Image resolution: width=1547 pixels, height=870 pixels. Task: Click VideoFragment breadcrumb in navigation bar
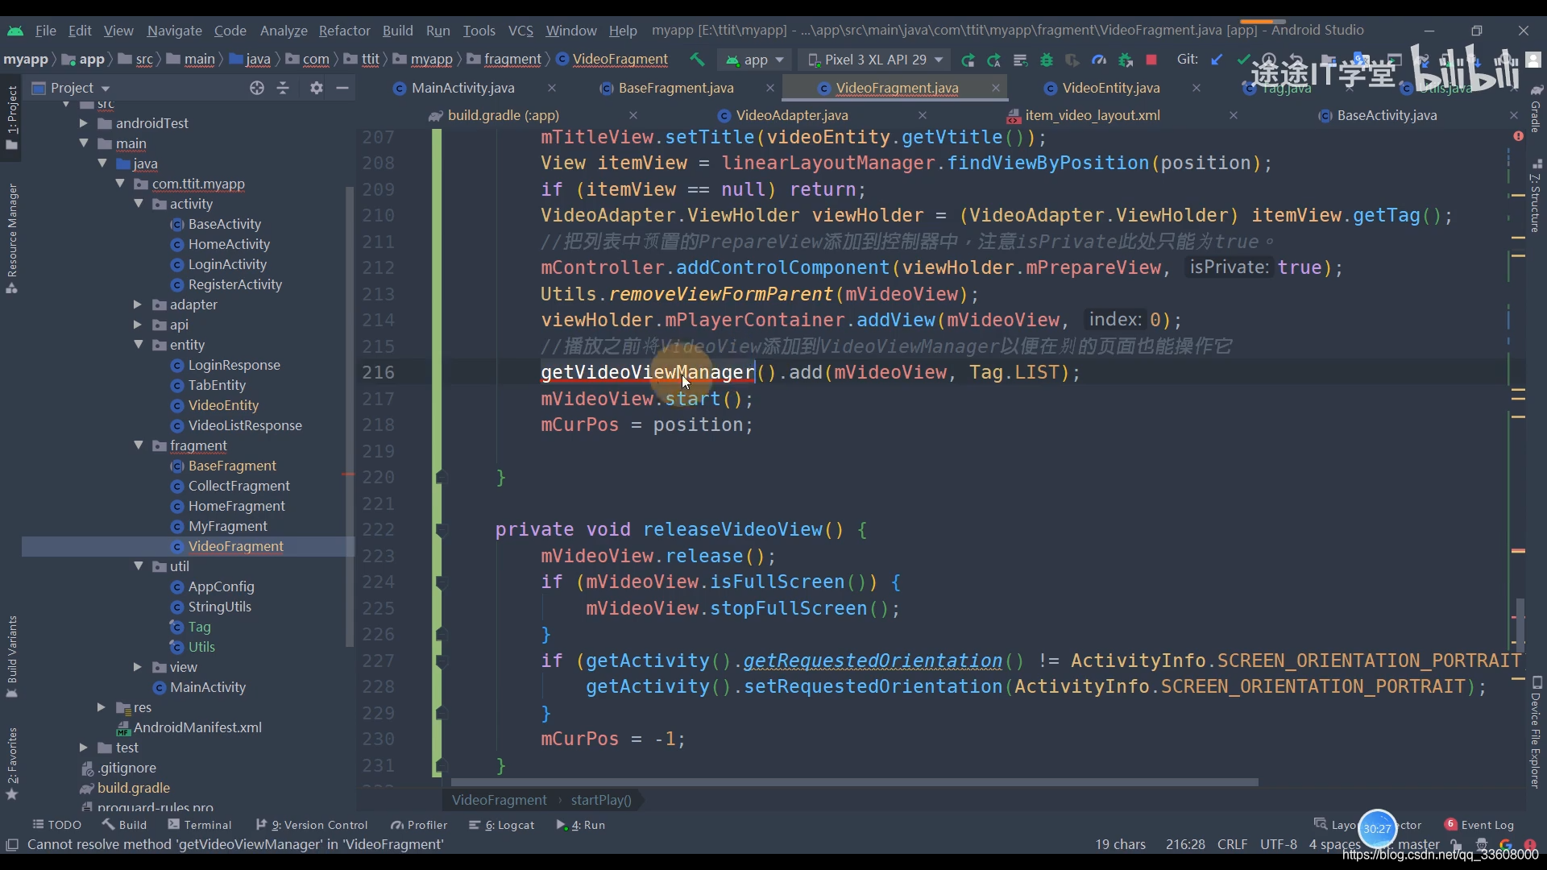pyautogui.click(x=612, y=60)
